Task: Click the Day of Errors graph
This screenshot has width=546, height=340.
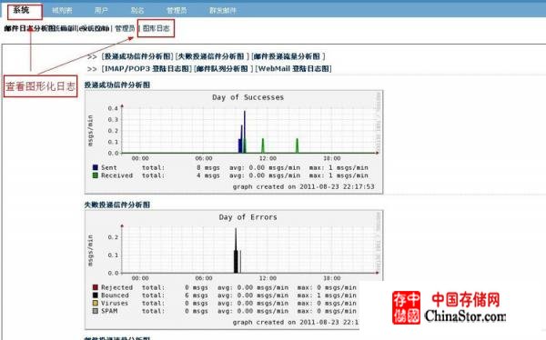Action: [x=234, y=269]
